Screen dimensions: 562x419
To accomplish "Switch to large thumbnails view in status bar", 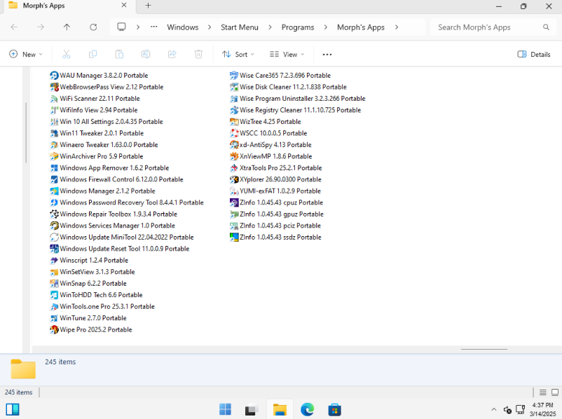I will (x=555, y=392).
